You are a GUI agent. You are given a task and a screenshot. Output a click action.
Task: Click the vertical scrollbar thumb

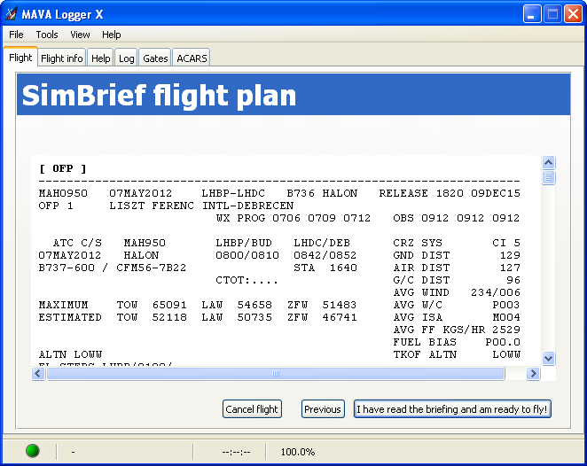pos(549,177)
